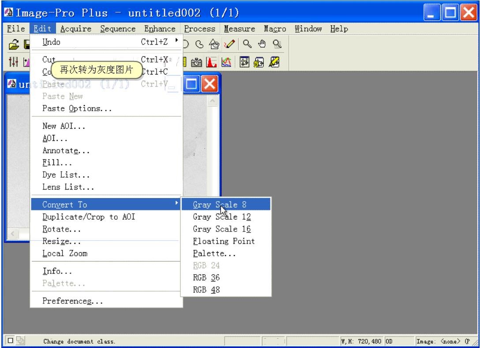Screen dimensions: 480x348
Task: Convert image to Gray Scale 8
Action: 226,204
